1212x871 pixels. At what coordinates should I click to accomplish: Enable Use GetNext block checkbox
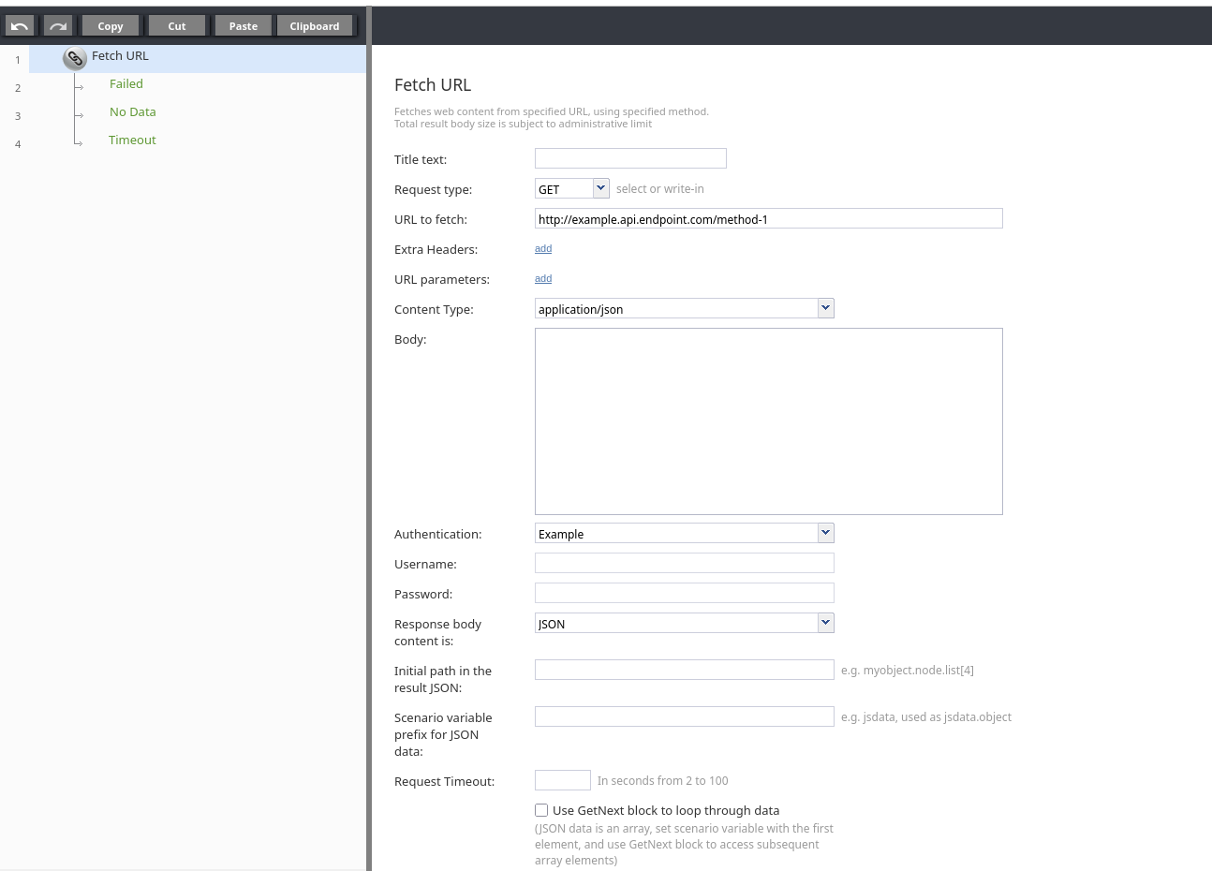tap(541, 810)
